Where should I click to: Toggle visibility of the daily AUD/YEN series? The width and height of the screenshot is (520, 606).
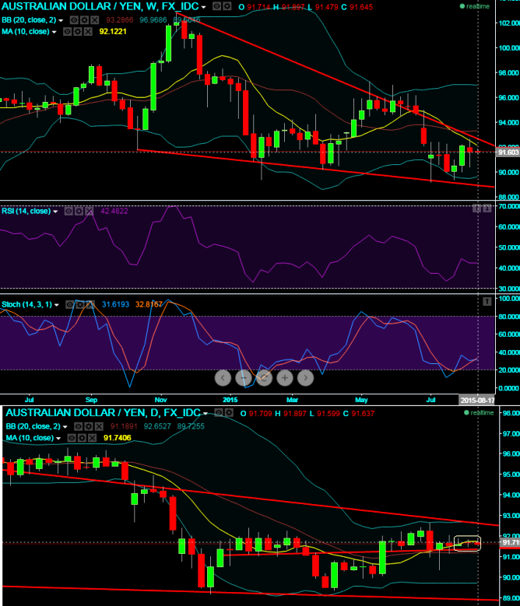[x=219, y=413]
